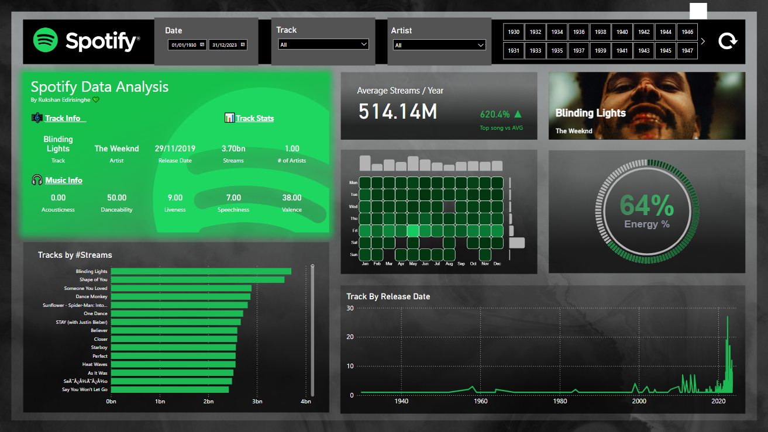Click the Starboy bar
Image resolution: width=768 pixels, height=432 pixels.
click(174, 347)
